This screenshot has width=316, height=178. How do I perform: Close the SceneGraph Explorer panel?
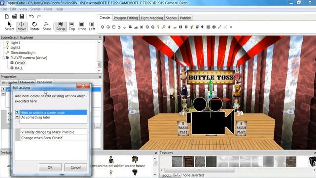click(100, 38)
